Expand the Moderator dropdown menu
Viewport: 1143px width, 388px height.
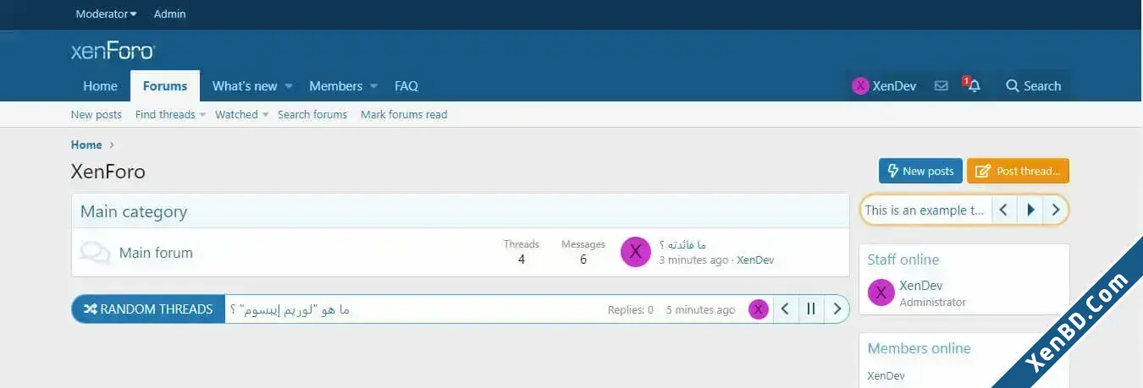[x=106, y=14]
